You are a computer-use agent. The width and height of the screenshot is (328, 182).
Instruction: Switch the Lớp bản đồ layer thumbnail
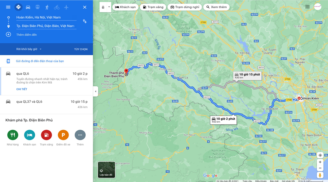tap(106, 170)
